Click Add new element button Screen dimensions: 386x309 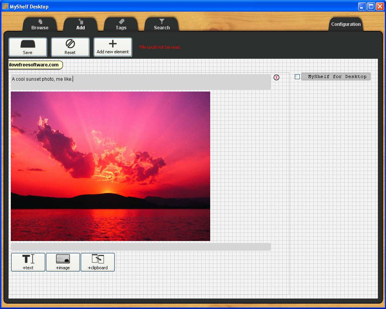pos(113,47)
